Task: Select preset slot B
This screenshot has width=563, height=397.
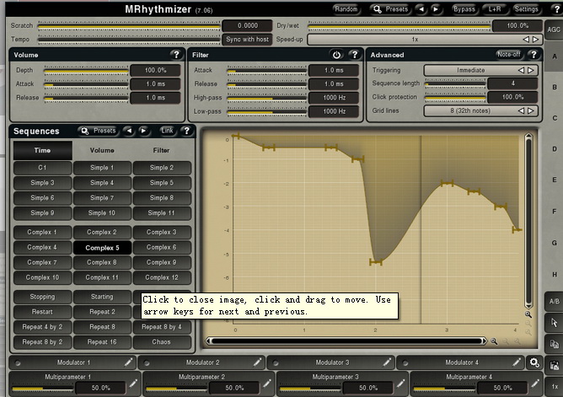Action: (x=555, y=87)
